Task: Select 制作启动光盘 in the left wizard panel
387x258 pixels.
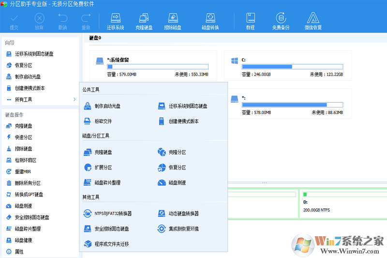Action: 23,76
